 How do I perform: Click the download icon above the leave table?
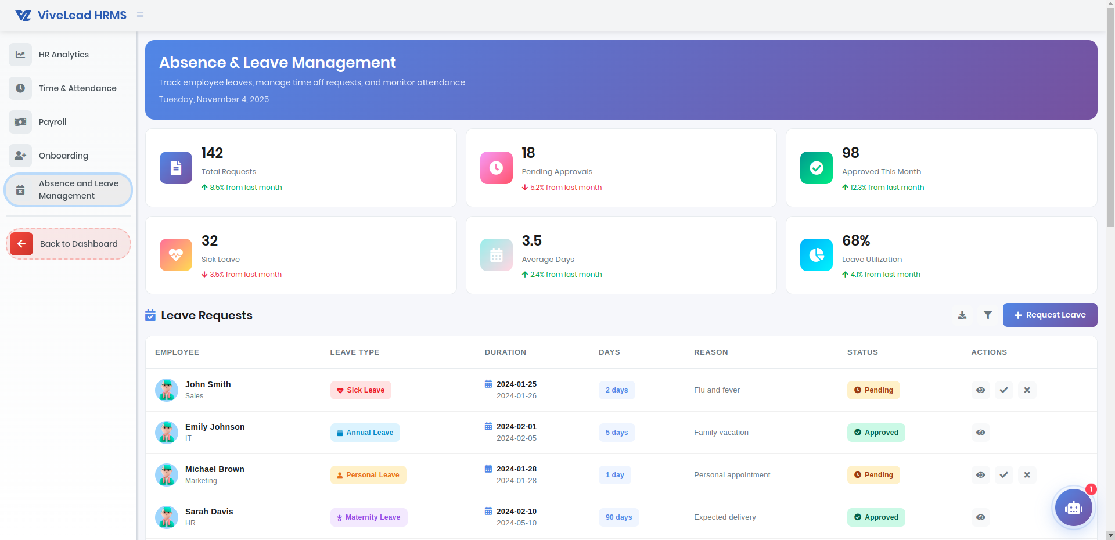962,315
